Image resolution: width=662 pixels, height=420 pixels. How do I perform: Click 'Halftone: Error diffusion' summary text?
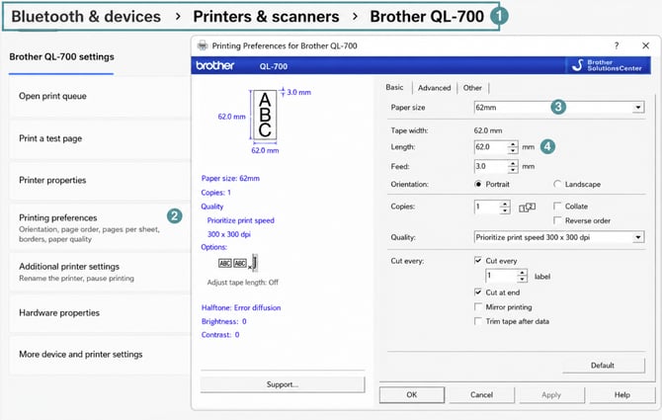pyautogui.click(x=241, y=307)
